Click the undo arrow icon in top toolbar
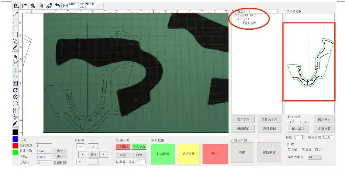The width and height of the screenshot is (345, 170). click(57, 6)
